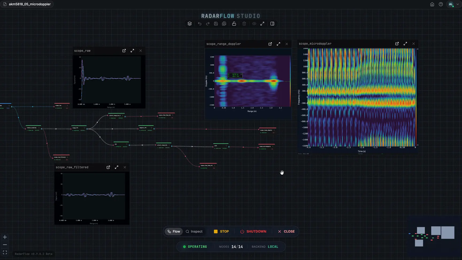Select the select_range_bin_2 node
462x260 pixels.
click(116, 116)
